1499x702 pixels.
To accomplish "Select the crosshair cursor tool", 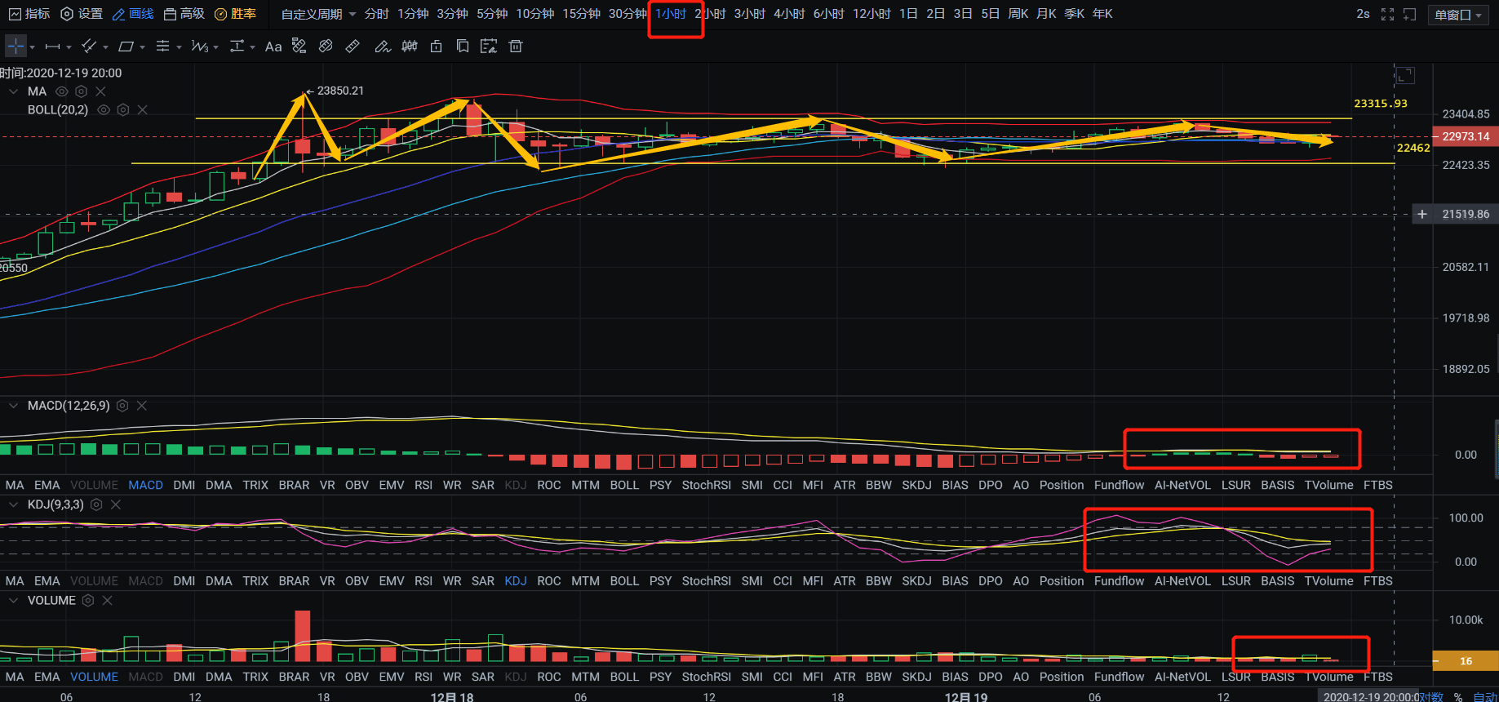I will click(x=16, y=47).
